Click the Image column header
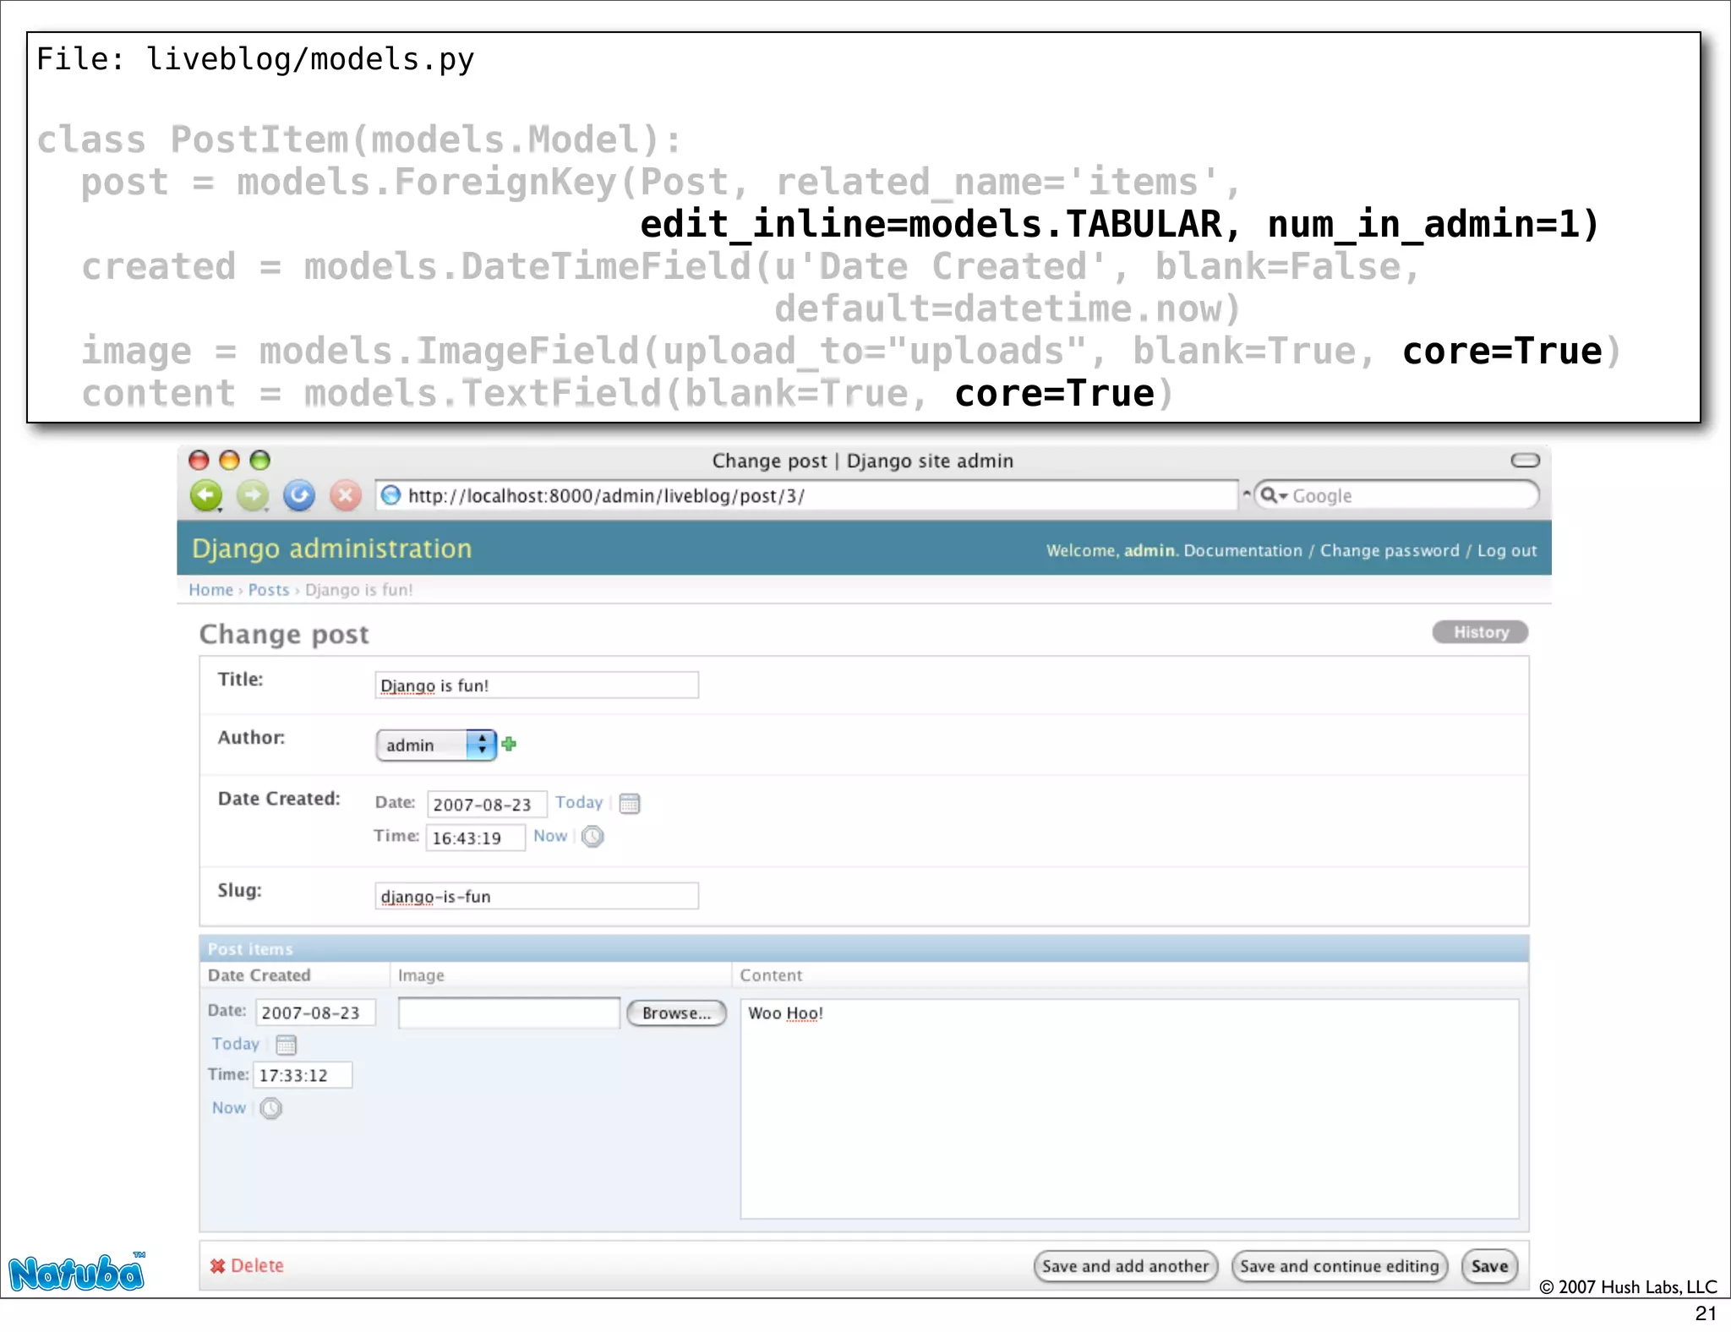Image resolution: width=1731 pixels, height=1332 pixels. pyautogui.click(x=421, y=975)
